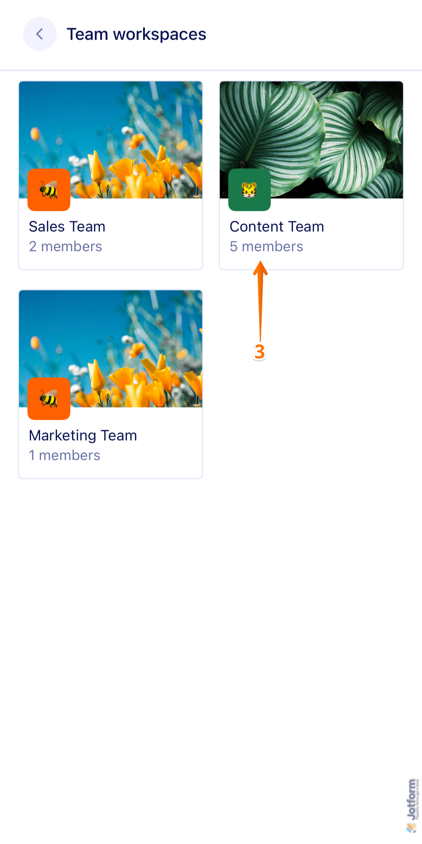Open the Marketing Team workspace

[110, 435]
